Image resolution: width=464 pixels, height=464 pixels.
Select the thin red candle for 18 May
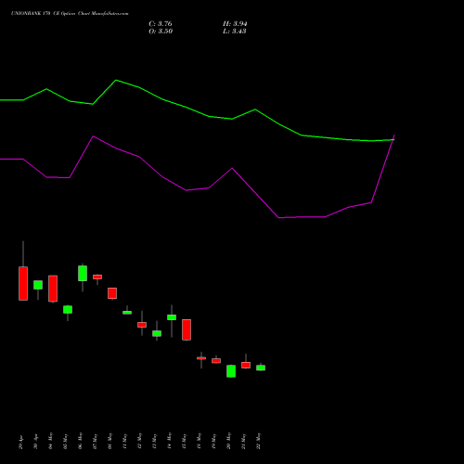[201, 358]
